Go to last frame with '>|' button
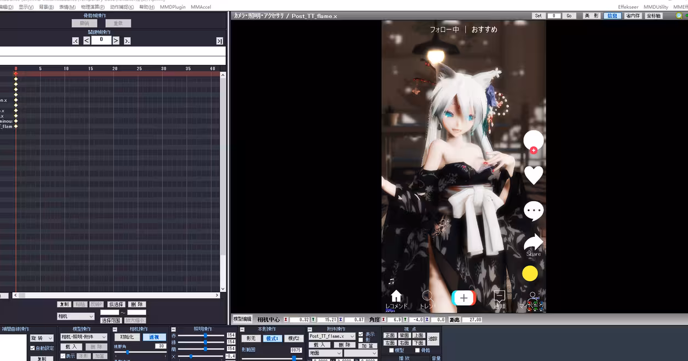The image size is (688, 361). pyautogui.click(x=220, y=41)
